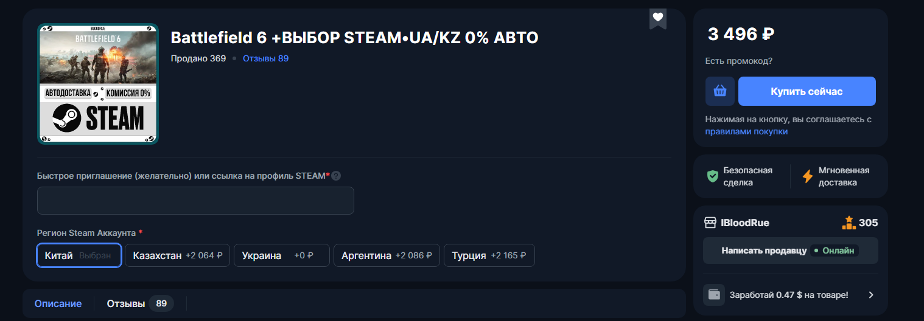Click the wallet earnings icon
Viewport: 924px width, 321px height.
coord(713,295)
